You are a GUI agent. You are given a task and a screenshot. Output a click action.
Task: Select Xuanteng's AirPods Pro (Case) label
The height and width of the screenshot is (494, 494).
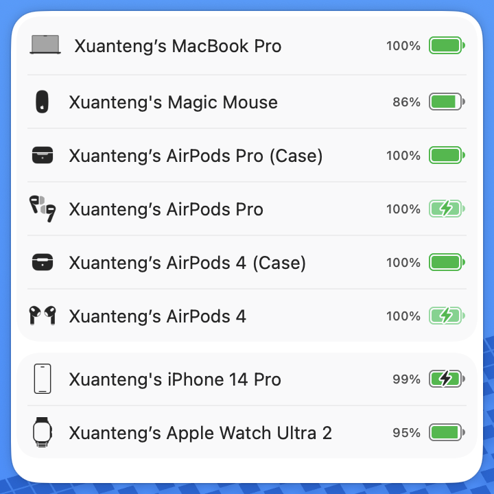click(196, 156)
